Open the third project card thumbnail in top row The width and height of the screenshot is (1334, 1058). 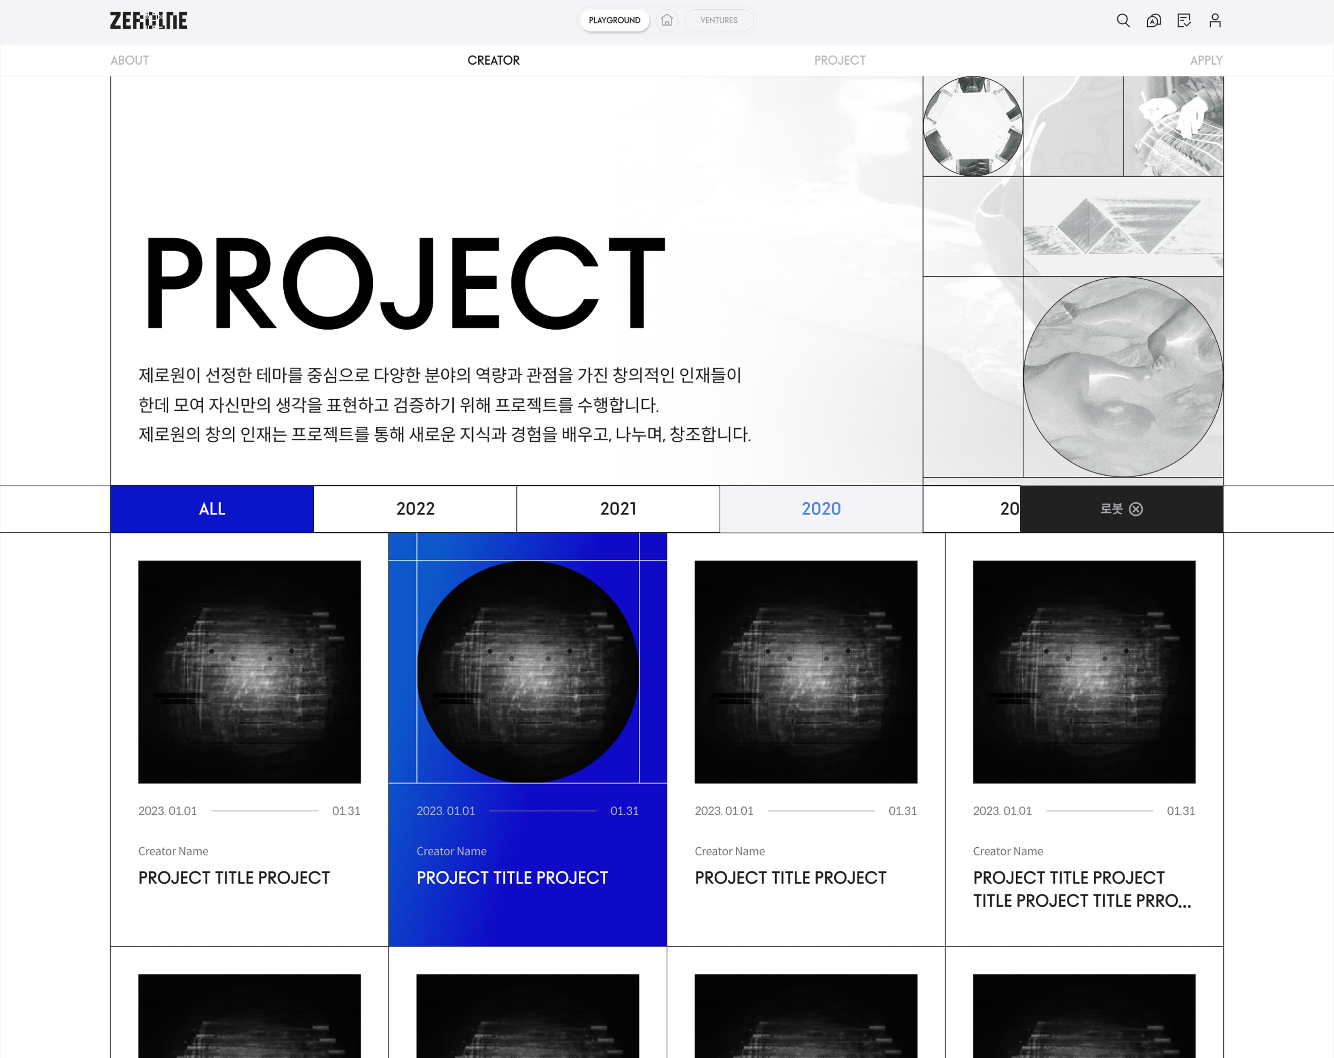pos(806,672)
